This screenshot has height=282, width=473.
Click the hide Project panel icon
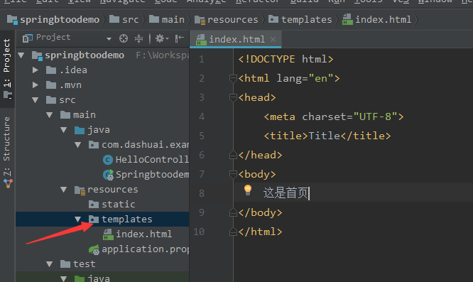(180, 38)
